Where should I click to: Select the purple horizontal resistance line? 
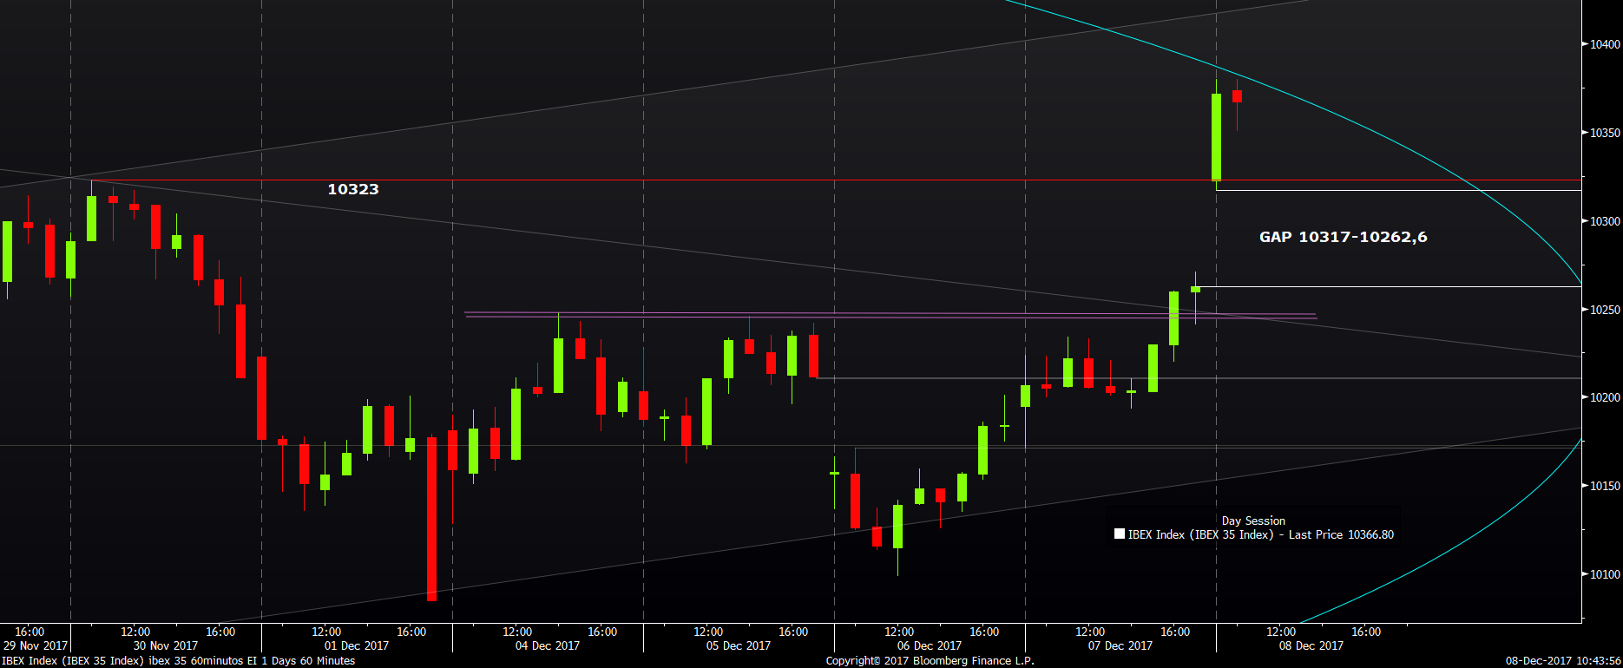[x=890, y=315]
